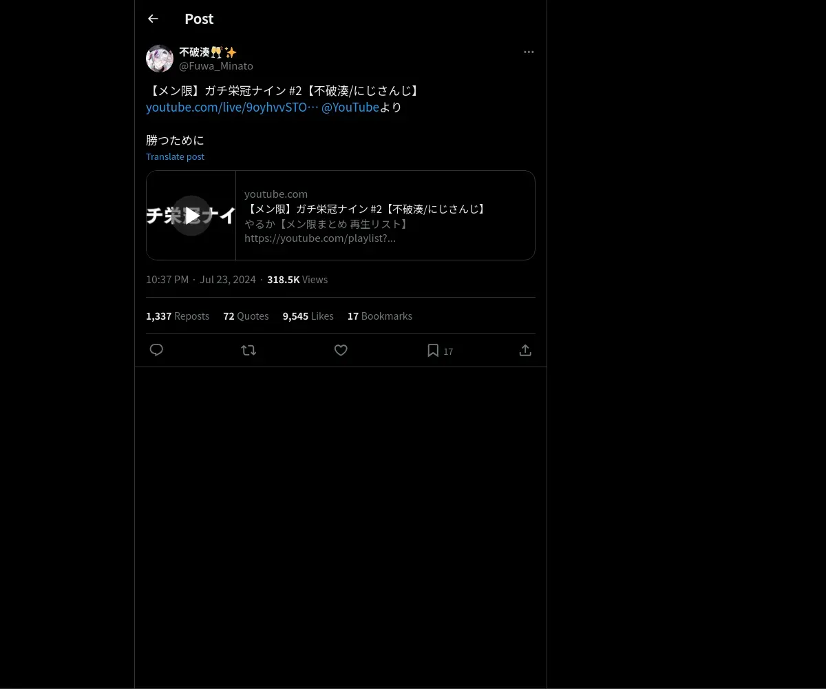Like the post with heart icon
The image size is (826, 689).
(341, 350)
